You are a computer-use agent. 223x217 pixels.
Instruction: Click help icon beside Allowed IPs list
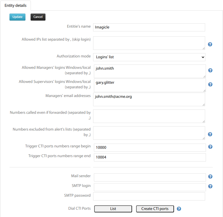pos(210,44)
